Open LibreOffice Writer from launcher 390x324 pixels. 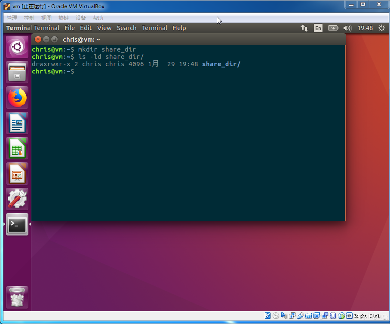pyautogui.click(x=17, y=123)
